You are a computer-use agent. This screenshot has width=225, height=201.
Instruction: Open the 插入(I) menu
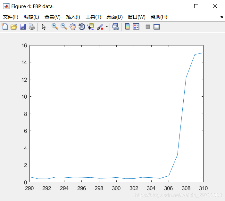(73, 17)
